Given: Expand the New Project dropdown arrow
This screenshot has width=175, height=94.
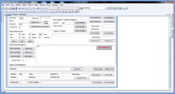Looking at the screenshot, I should [8, 8].
